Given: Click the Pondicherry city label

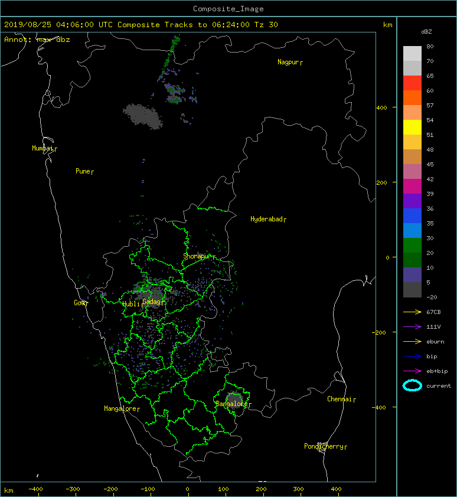Looking at the screenshot, I should 325,447.
